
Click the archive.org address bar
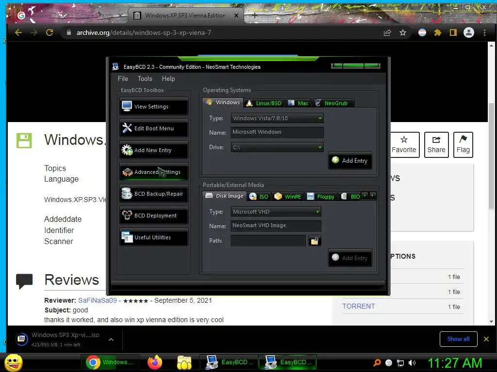(x=222, y=32)
